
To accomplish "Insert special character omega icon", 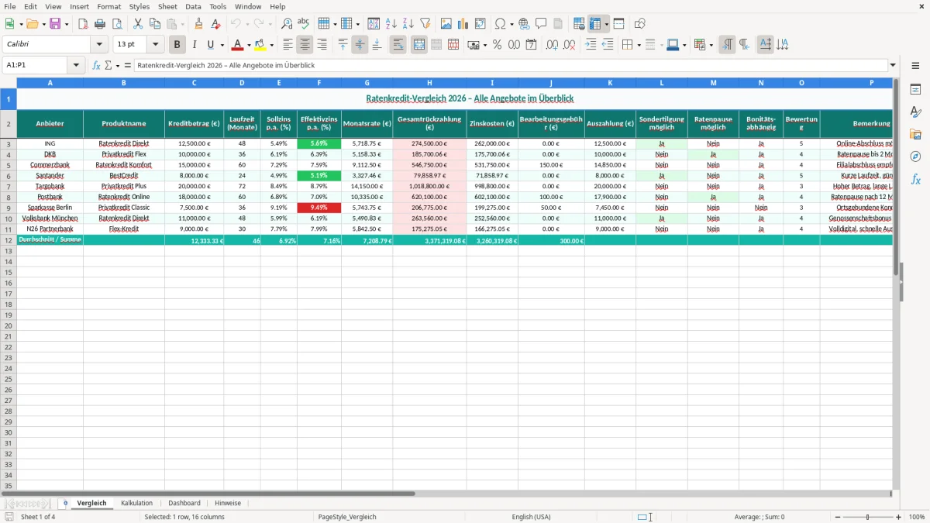I will pos(501,24).
